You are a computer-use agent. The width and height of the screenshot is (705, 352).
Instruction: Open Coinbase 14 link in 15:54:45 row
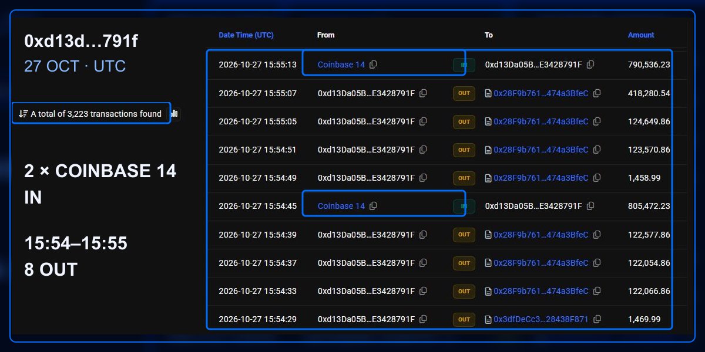coord(341,206)
